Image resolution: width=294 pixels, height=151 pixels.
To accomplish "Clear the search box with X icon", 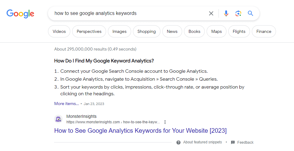I will pos(211,13).
